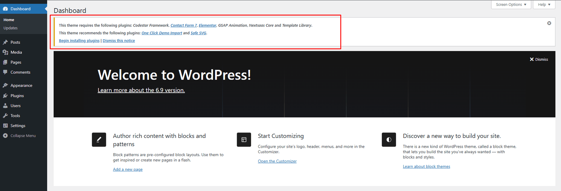Screen dimensions: 561x191
Task: Open the Settings menu item
Action: point(18,126)
